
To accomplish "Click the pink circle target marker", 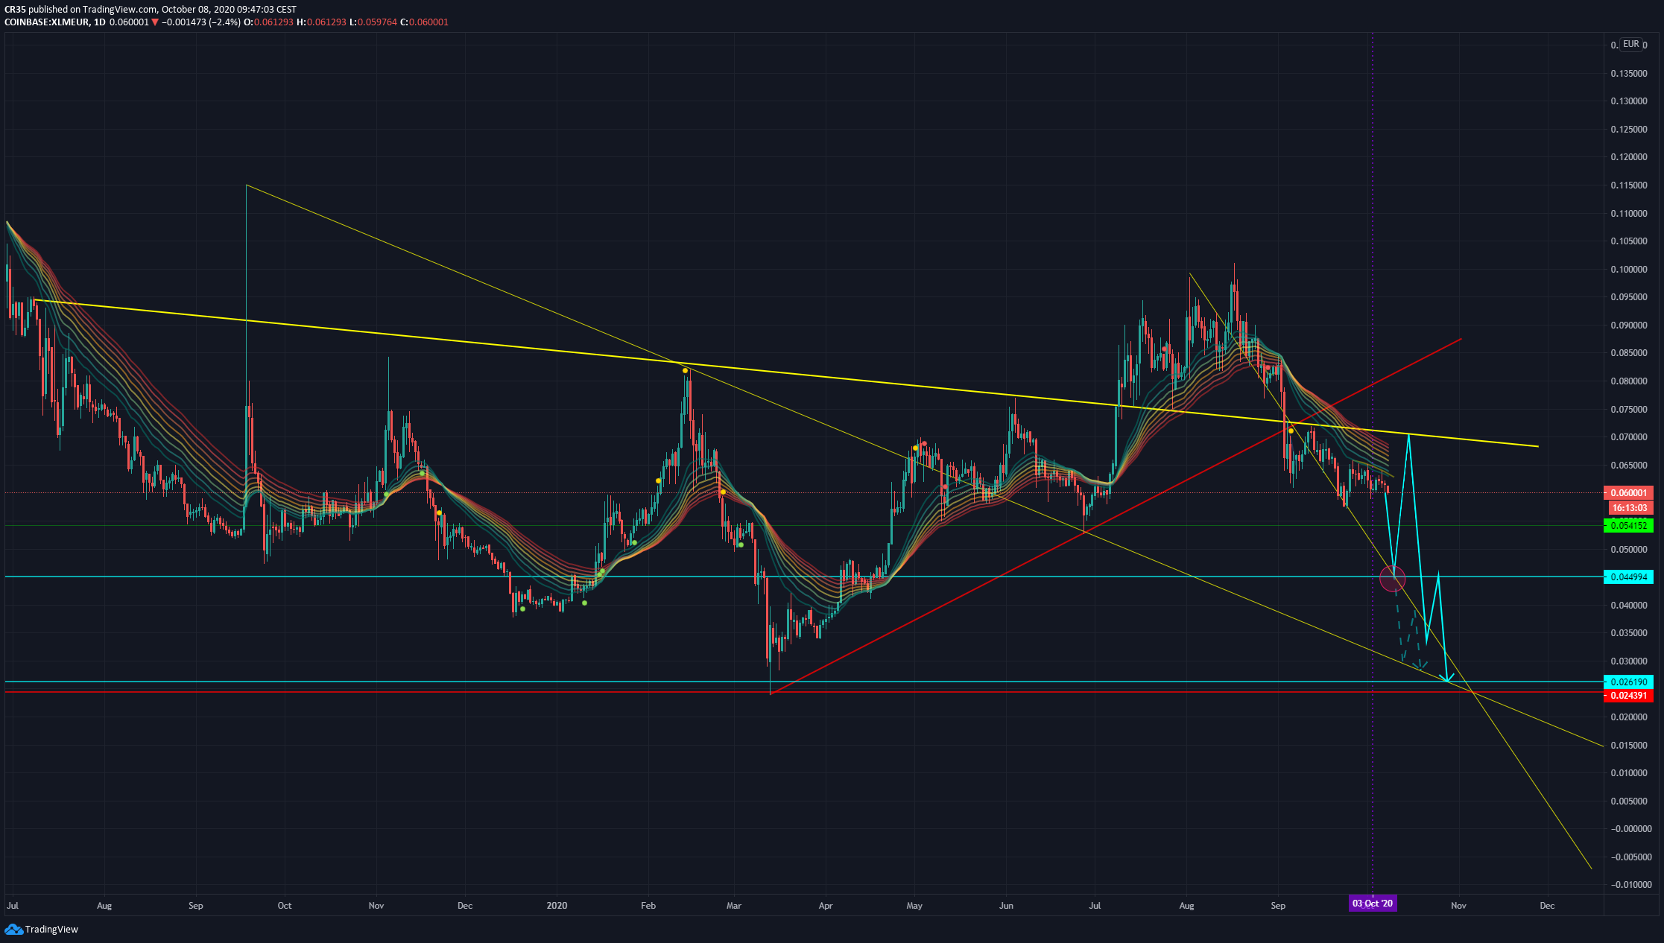I will tap(1393, 578).
